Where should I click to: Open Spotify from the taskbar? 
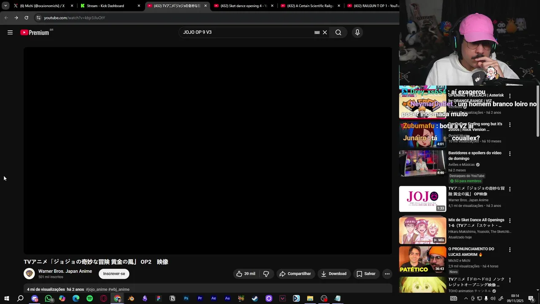click(x=89, y=299)
